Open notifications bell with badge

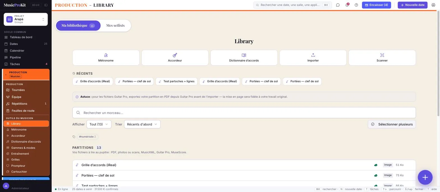click(x=347, y=5)
